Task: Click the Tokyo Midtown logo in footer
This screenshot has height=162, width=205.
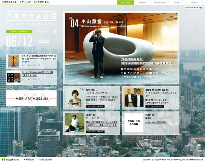Action: [x=11, y=159]
